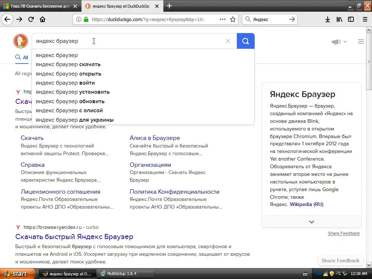Go back with the browser back arrow
The height and width of the screenshot is (279, 372).
(x=7, y=19)
